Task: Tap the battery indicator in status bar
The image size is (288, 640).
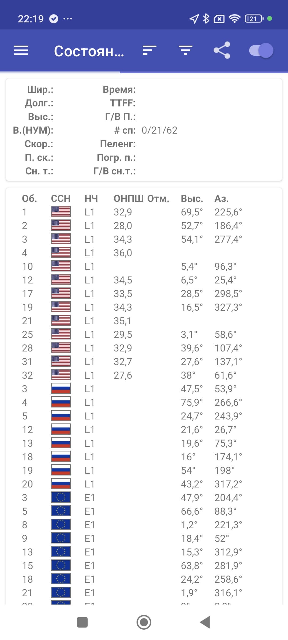Action: tap(254, 19)
